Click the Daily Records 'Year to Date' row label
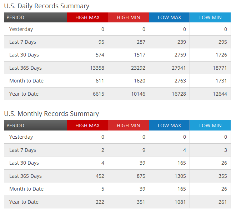This screenshot has height=213, width=231. click(x=24, y=94)
